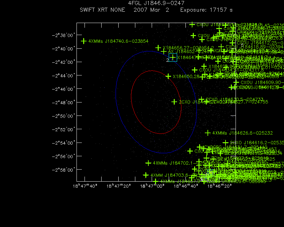284x227 pixels.
Task: Select the declination label -2°54'00"
Action: pos(63,143)
